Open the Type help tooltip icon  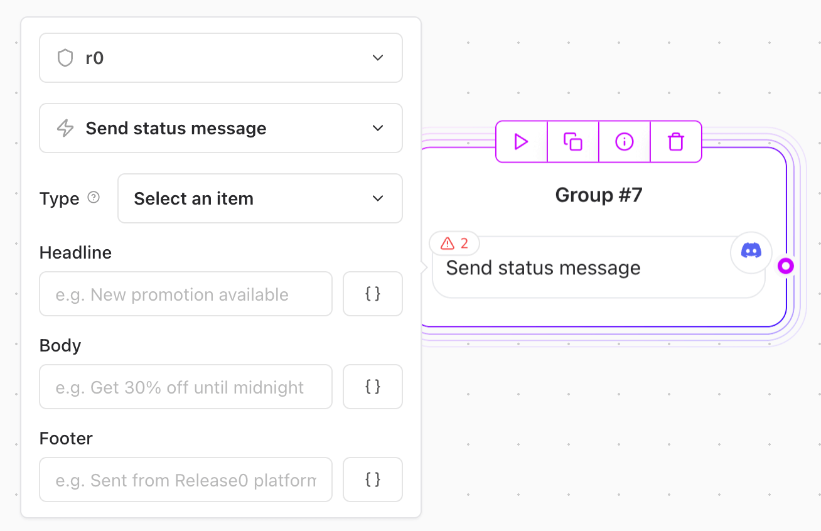click(94, 197)
